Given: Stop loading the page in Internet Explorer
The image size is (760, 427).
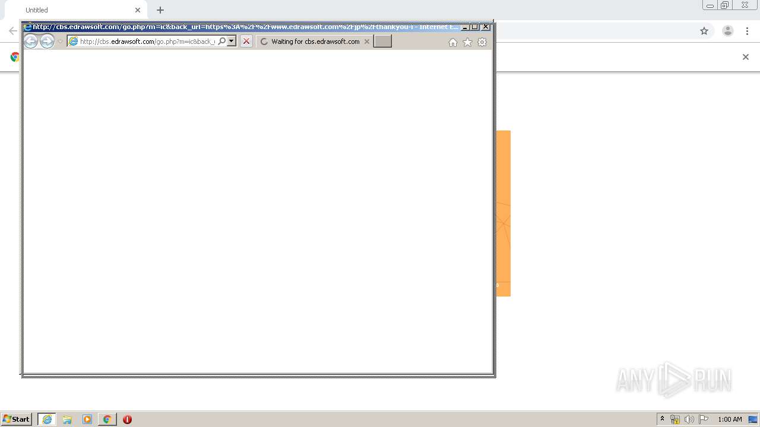Looking at the screenshot, I should pyautogui.click(x=246, y=42).
